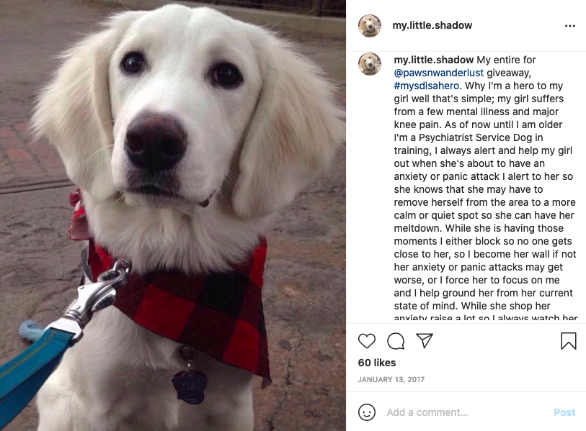Open the #mysdisahero hashtag

click(427, 86)
